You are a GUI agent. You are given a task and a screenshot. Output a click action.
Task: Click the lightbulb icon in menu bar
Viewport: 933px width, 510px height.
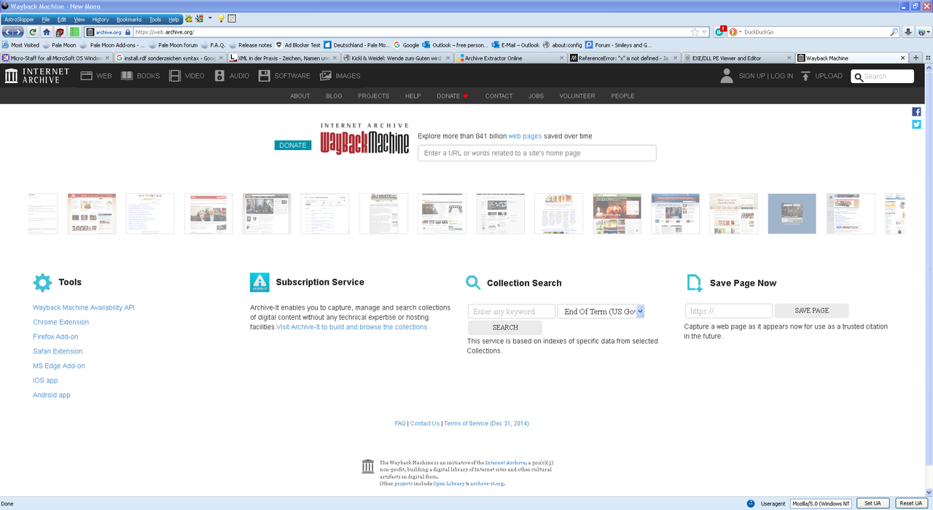pyautogui.click(x=221, y=19)
